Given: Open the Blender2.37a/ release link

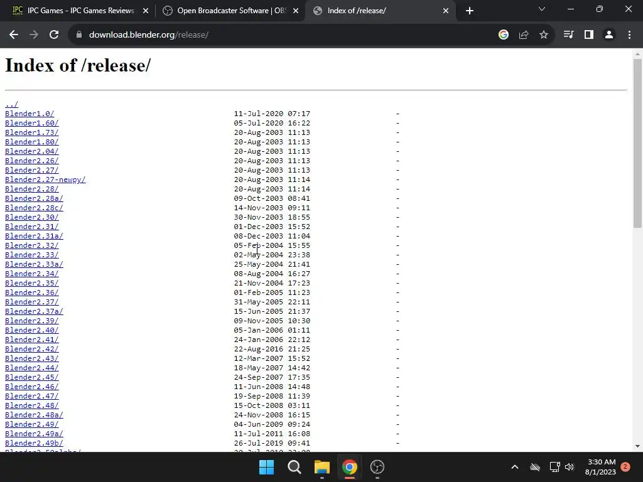Looking at the screenshot, I should 34,311.
